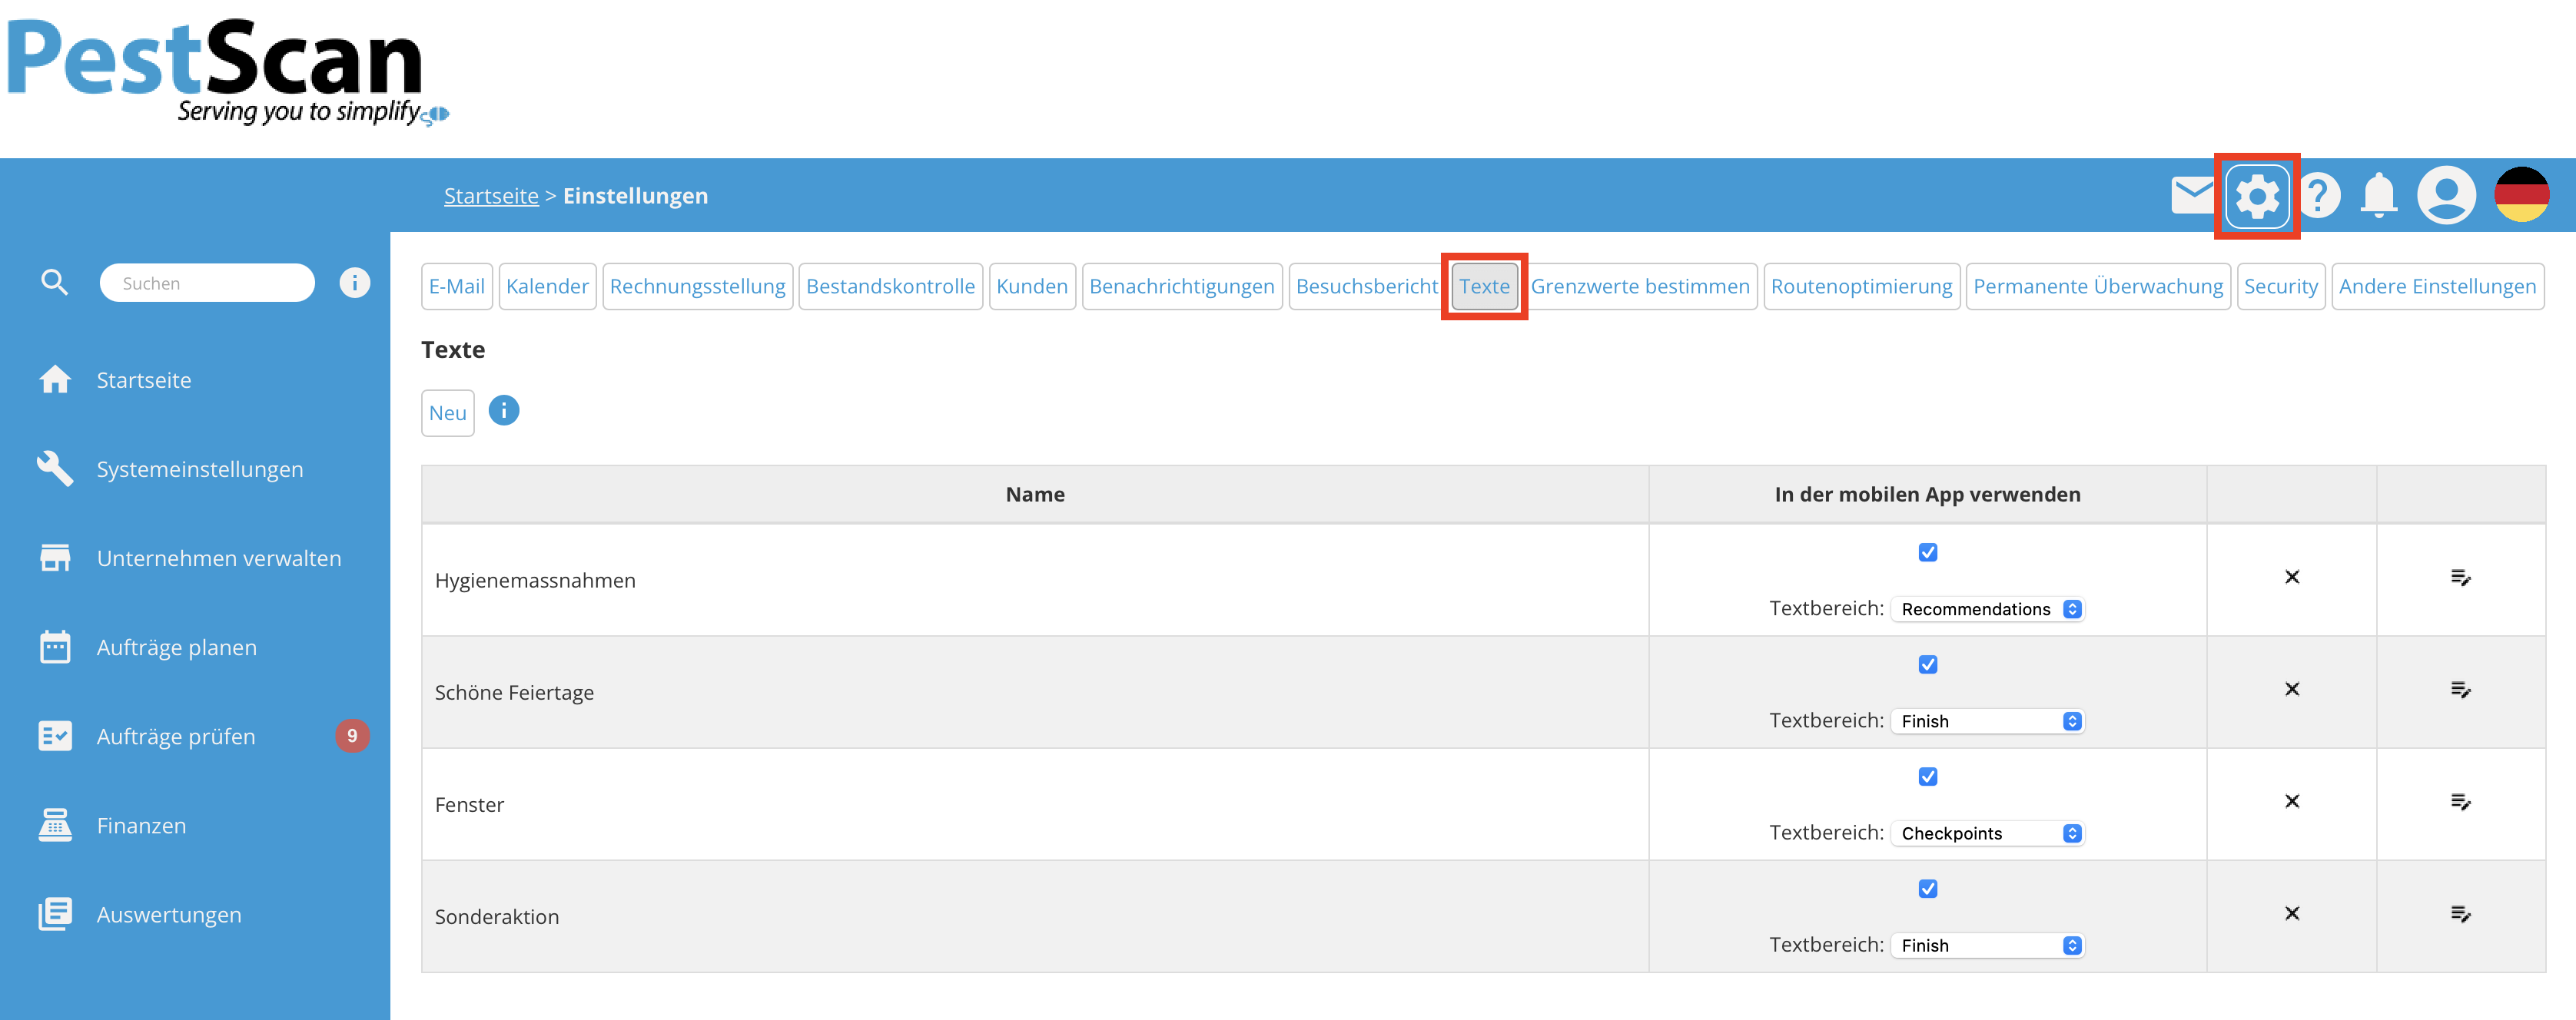Click the settings gear icon
This screenshot has width=2576, height=1020.
(2257, 196)
